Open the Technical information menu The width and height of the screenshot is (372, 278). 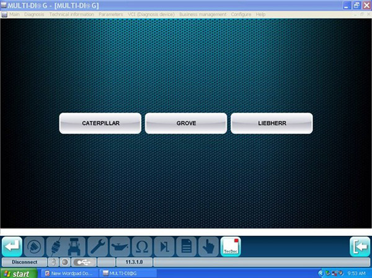coord(71,14)
